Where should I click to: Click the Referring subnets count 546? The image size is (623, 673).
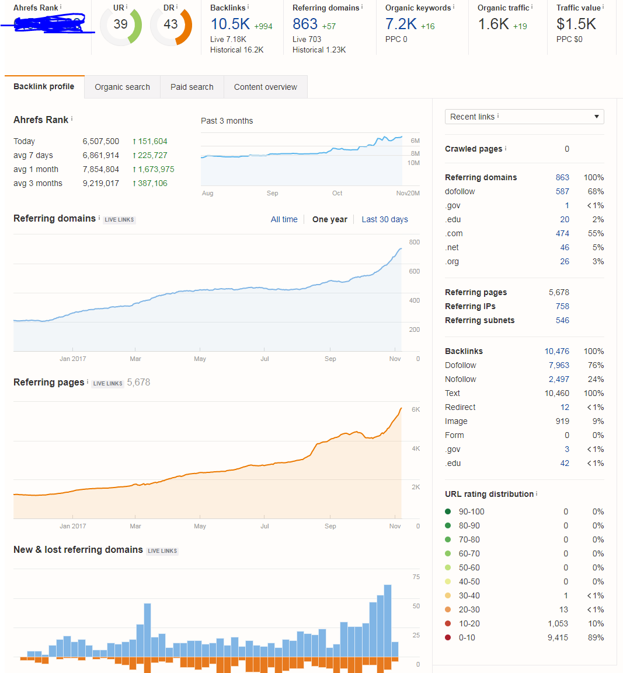pos(562,320)
